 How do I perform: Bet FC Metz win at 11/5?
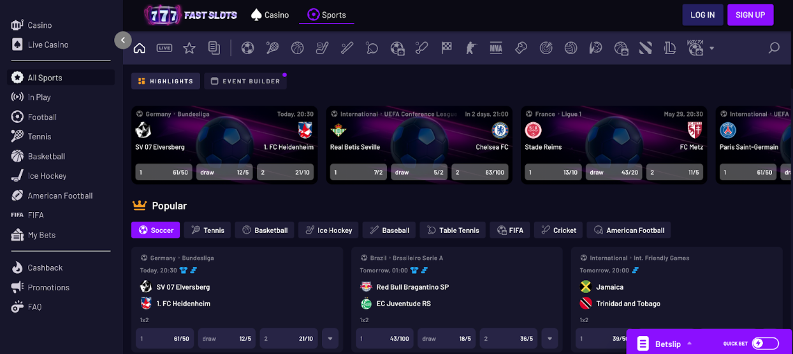pos(674,173)
